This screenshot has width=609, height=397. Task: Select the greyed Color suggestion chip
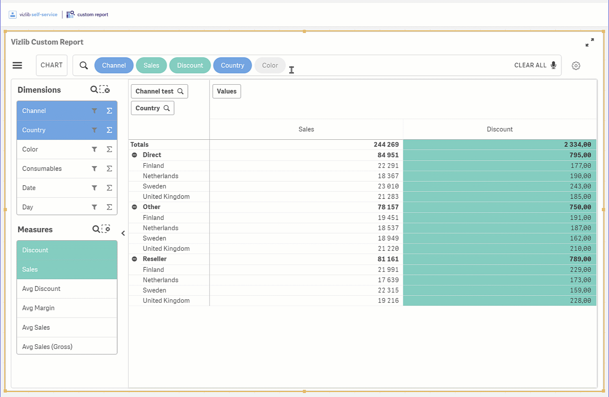[x=270, y=66]
